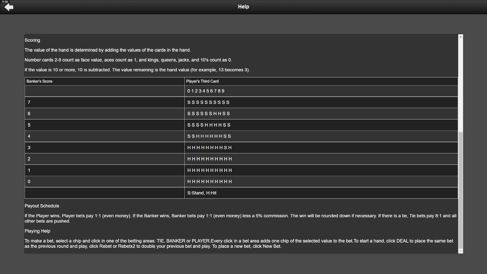The width and height of the screenshot is (487, 274).
Task: Click the top bar of the Help screen
Action: [x=243, y=6]
